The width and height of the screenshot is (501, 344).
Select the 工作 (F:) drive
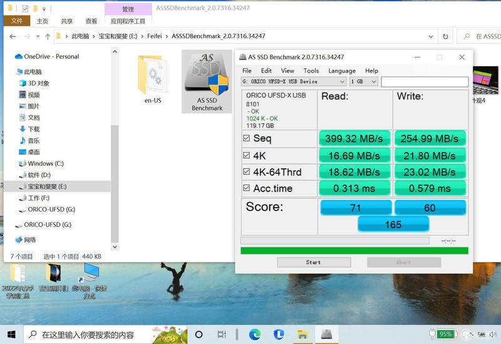click(x=34, y=198)
